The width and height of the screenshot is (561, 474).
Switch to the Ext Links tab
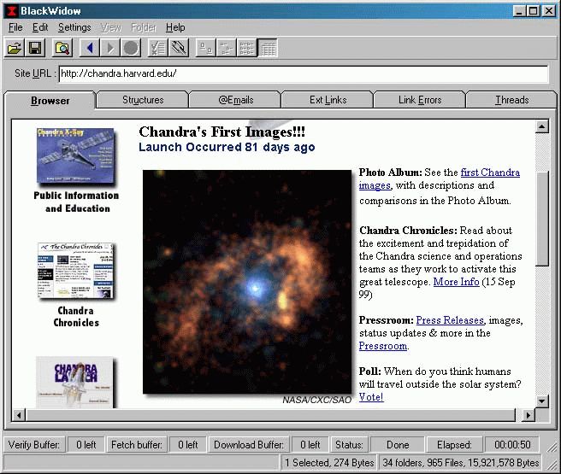click(328, 100)
